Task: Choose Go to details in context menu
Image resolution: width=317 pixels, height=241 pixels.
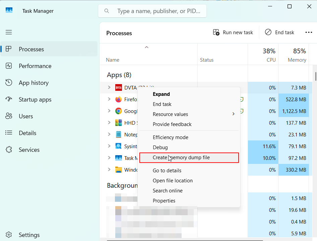Action: [x=167, y=171]
